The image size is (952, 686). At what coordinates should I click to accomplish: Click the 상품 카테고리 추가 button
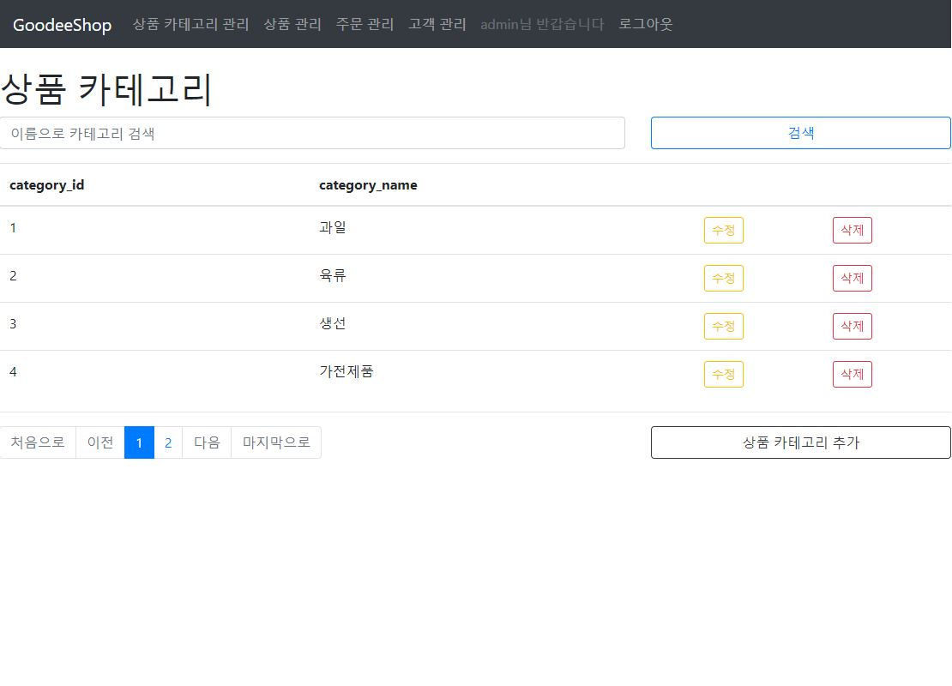coord(801,442)
